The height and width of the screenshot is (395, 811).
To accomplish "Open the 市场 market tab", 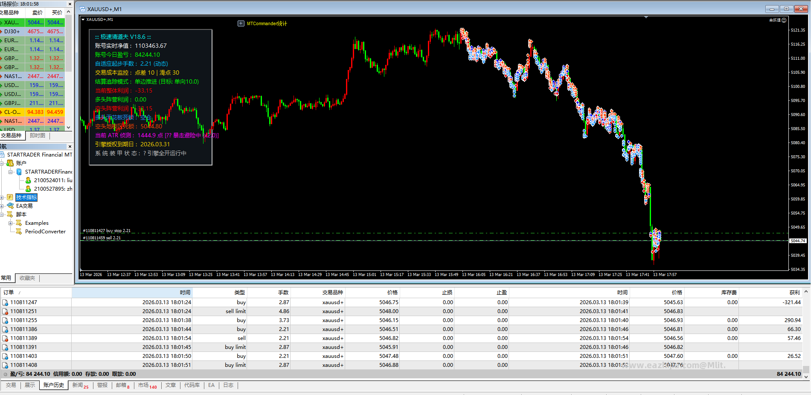I will tap(147, 385).
